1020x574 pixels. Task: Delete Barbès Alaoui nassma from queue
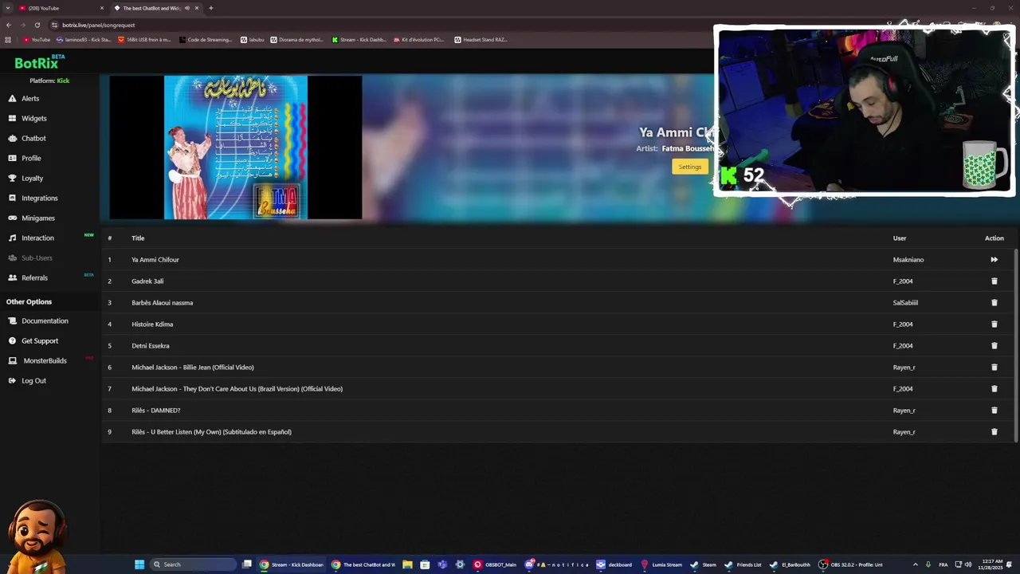click(x=994, y=303)
